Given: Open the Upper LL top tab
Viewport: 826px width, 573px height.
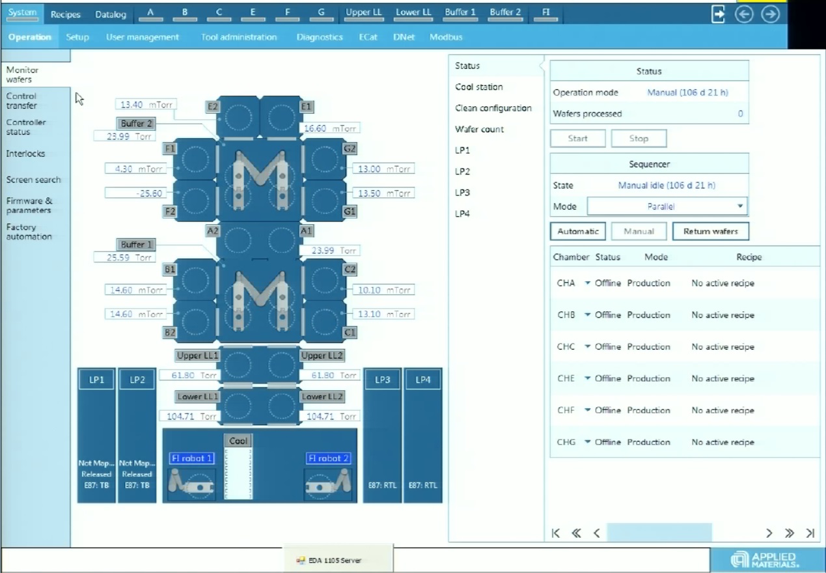Looking at the screenshot, I should [x=364, y=13].
